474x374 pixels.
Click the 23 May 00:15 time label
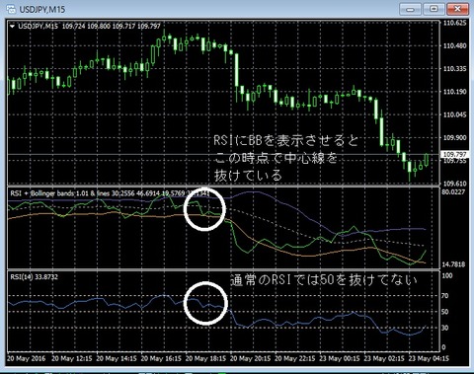tap(340, 358)
